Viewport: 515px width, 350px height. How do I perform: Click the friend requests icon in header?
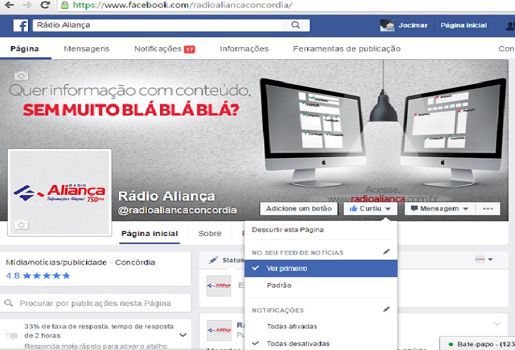511,26
